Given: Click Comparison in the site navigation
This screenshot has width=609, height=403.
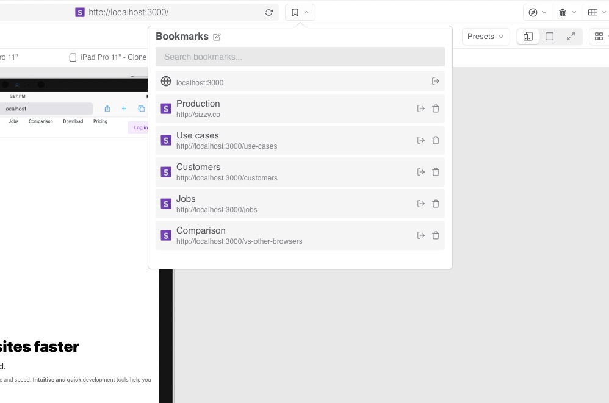Looking at the screenshot, I should [x=41, y=121].
